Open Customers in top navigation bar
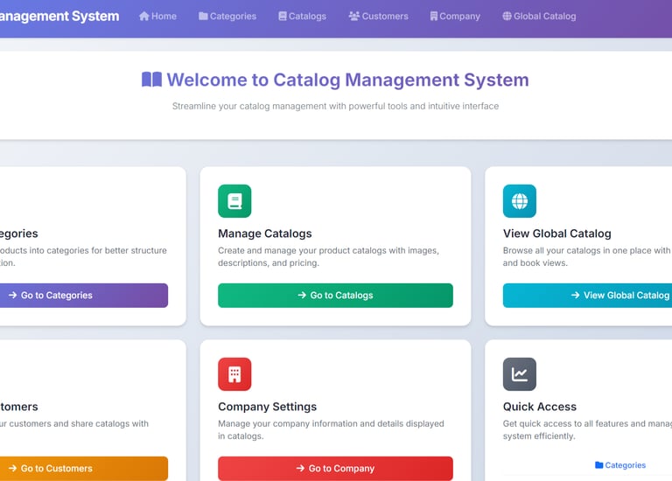 [378, 17]
